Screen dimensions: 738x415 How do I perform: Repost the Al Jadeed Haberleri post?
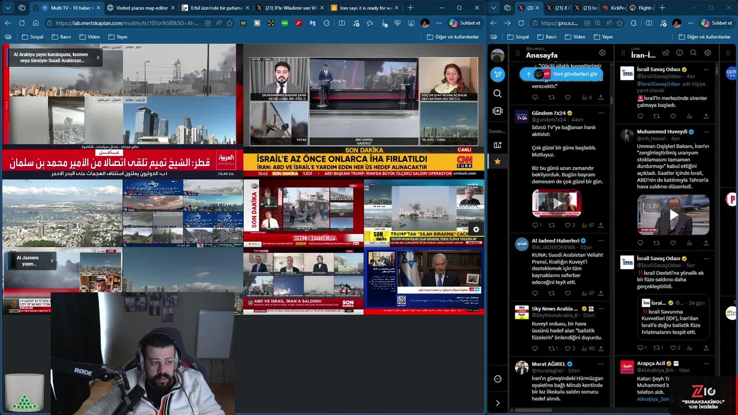pos(551,293)
